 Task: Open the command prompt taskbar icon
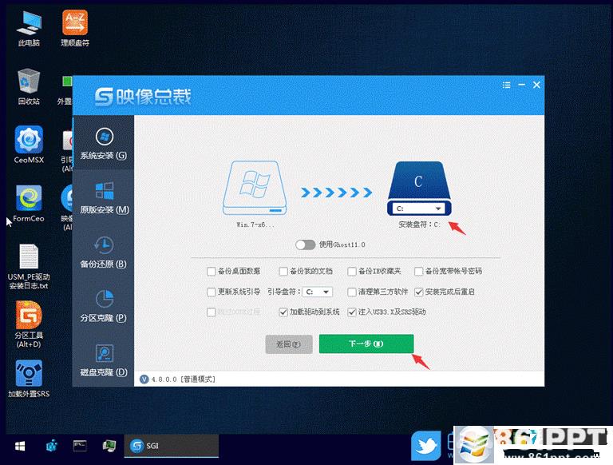(80, 446)
